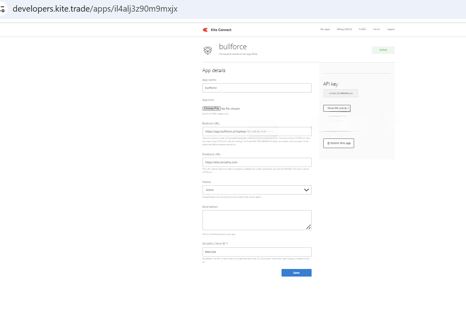The image size is (466, 317).
Task: Click the browser address bar URL
Action: click(95, 9)
